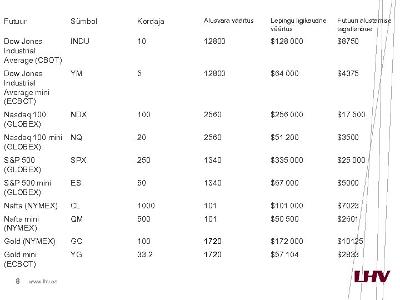400x300 pixels.
Task: Select the YM symbol cell
Action: click(77, 73)
